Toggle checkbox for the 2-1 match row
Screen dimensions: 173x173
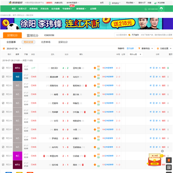(x=3, y=156)
